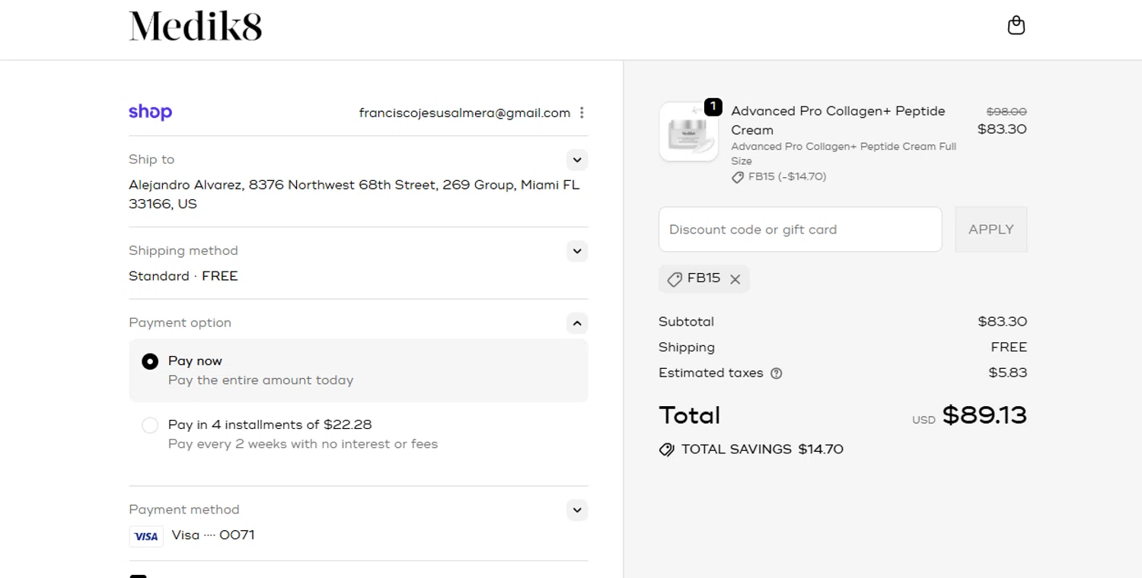Click the email franciscojesusalmera@gmail.com
1142x578 pixels.
pyautogui.click(x=464, y=113)
